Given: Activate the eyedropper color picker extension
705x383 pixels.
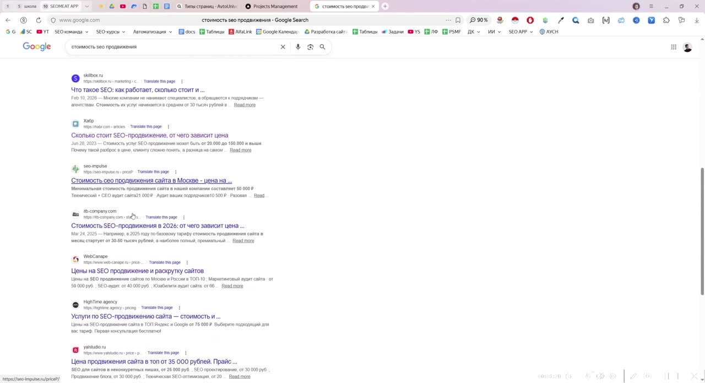Looking at the screenshot, I should tap(561, 20).
